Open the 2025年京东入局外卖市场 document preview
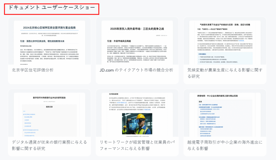 pyautogui.click(x=137, y=43)
